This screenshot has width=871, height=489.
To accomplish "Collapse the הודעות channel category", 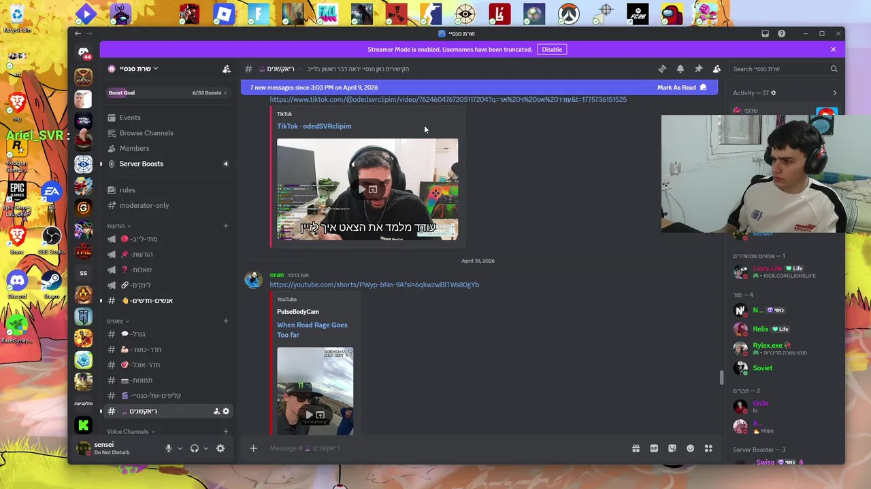I will pos(118,226).
